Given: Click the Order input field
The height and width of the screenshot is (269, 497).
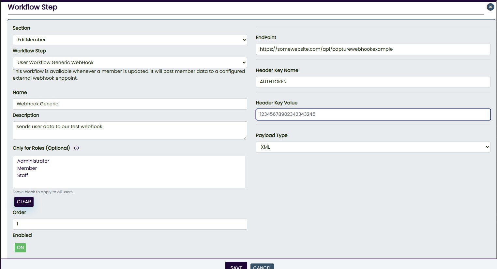Looking at the screenshot, I should click(x=130, y=224).
